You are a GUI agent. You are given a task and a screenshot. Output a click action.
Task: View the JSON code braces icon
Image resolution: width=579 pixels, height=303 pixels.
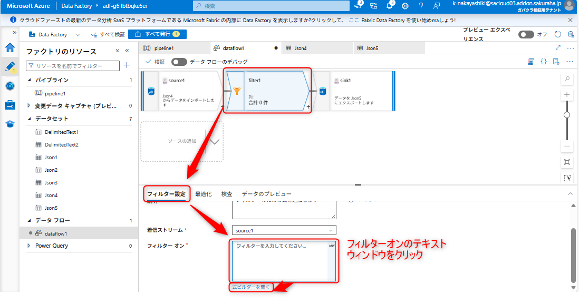click(544, 62)
